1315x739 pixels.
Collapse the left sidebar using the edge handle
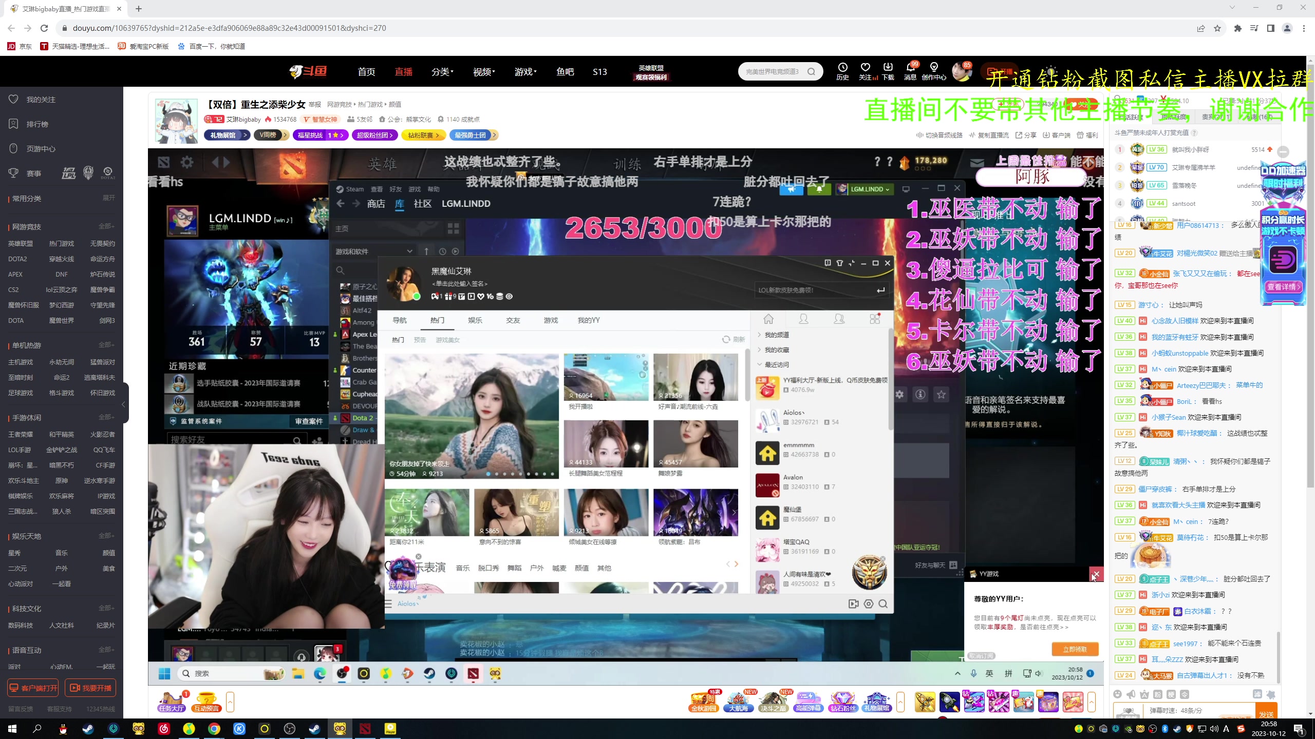124,404
